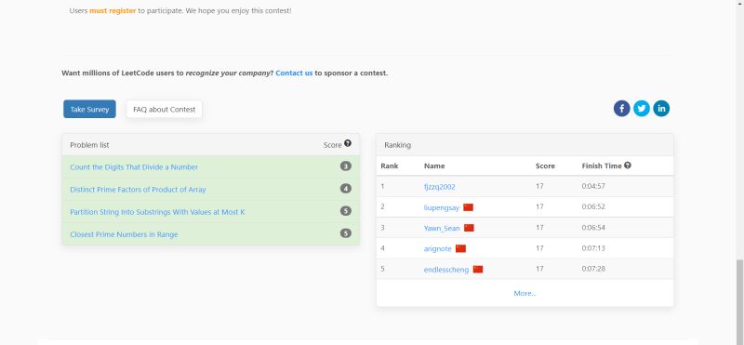Click score badge 3 for first problem
This screenshot has width=744, height=345.
346,166
